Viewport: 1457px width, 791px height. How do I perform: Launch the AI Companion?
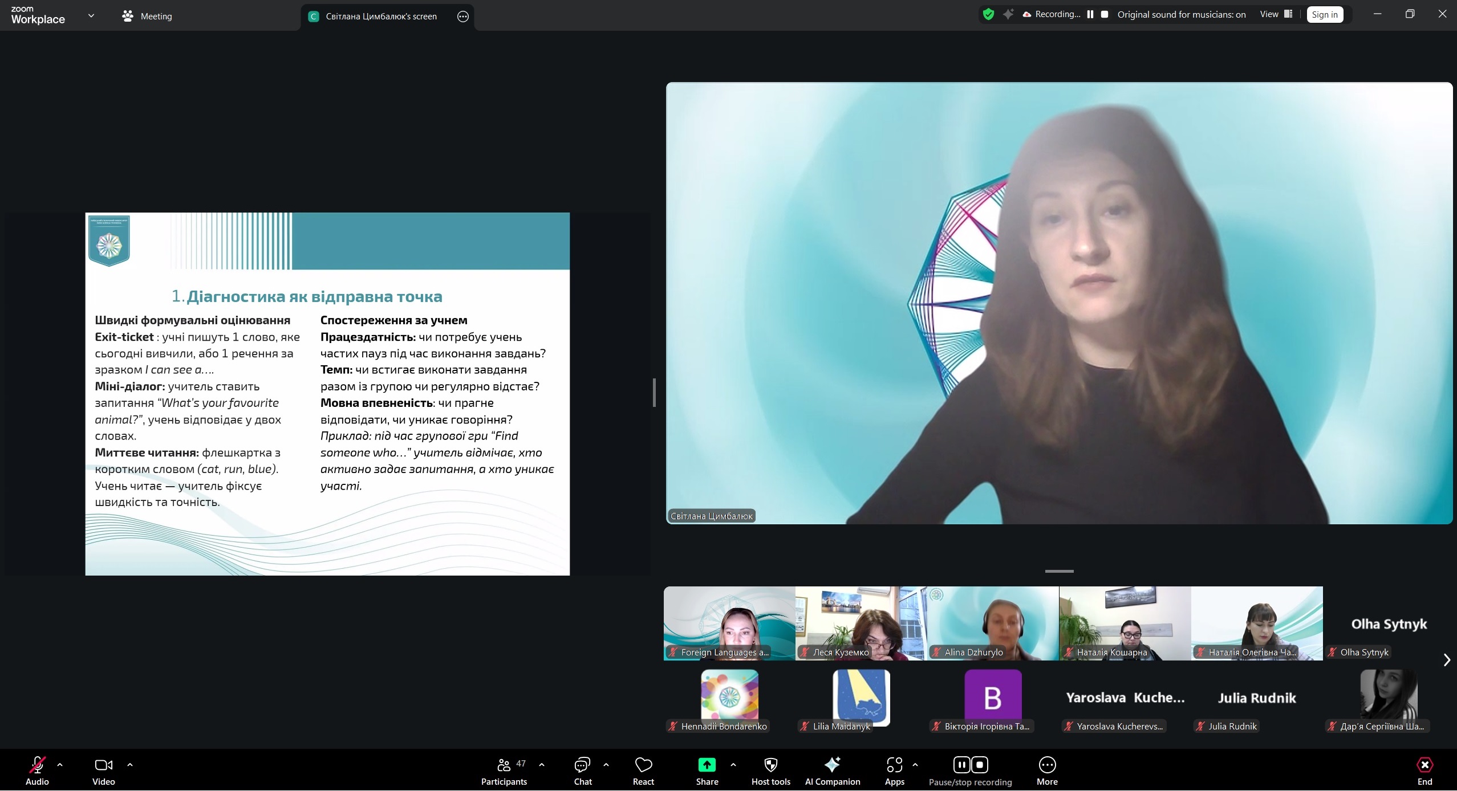[x=832, y=770]
